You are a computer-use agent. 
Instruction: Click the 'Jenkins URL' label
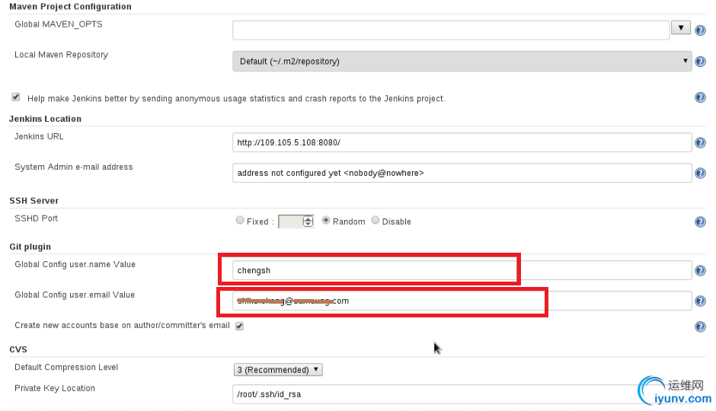[39, 136]
